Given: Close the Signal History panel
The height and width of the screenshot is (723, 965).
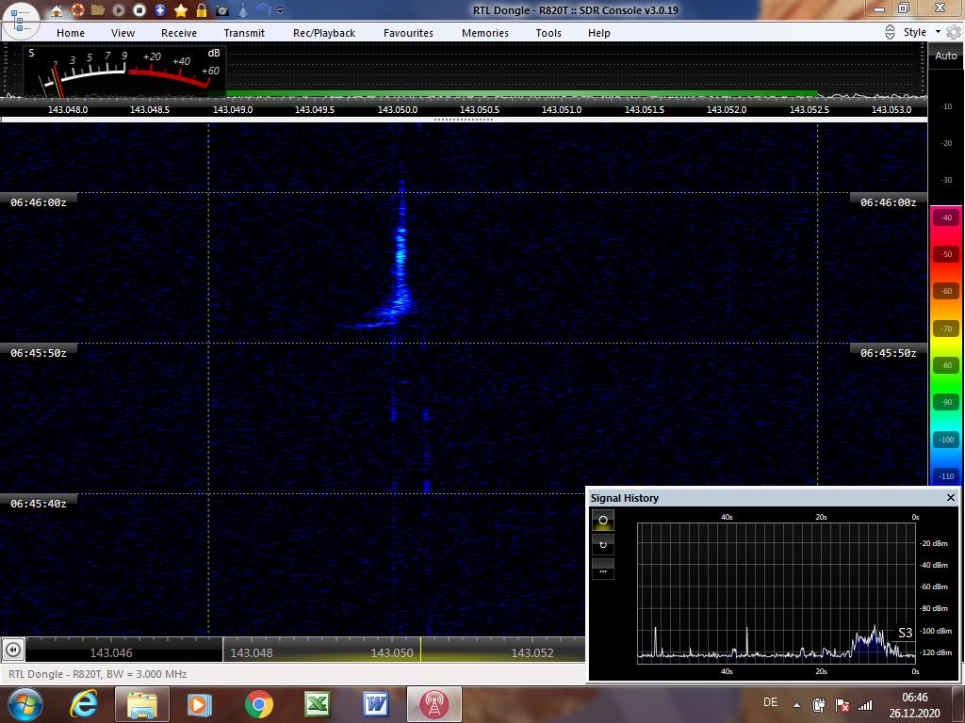Looking at the screenshot, I should tap(951, 497).
